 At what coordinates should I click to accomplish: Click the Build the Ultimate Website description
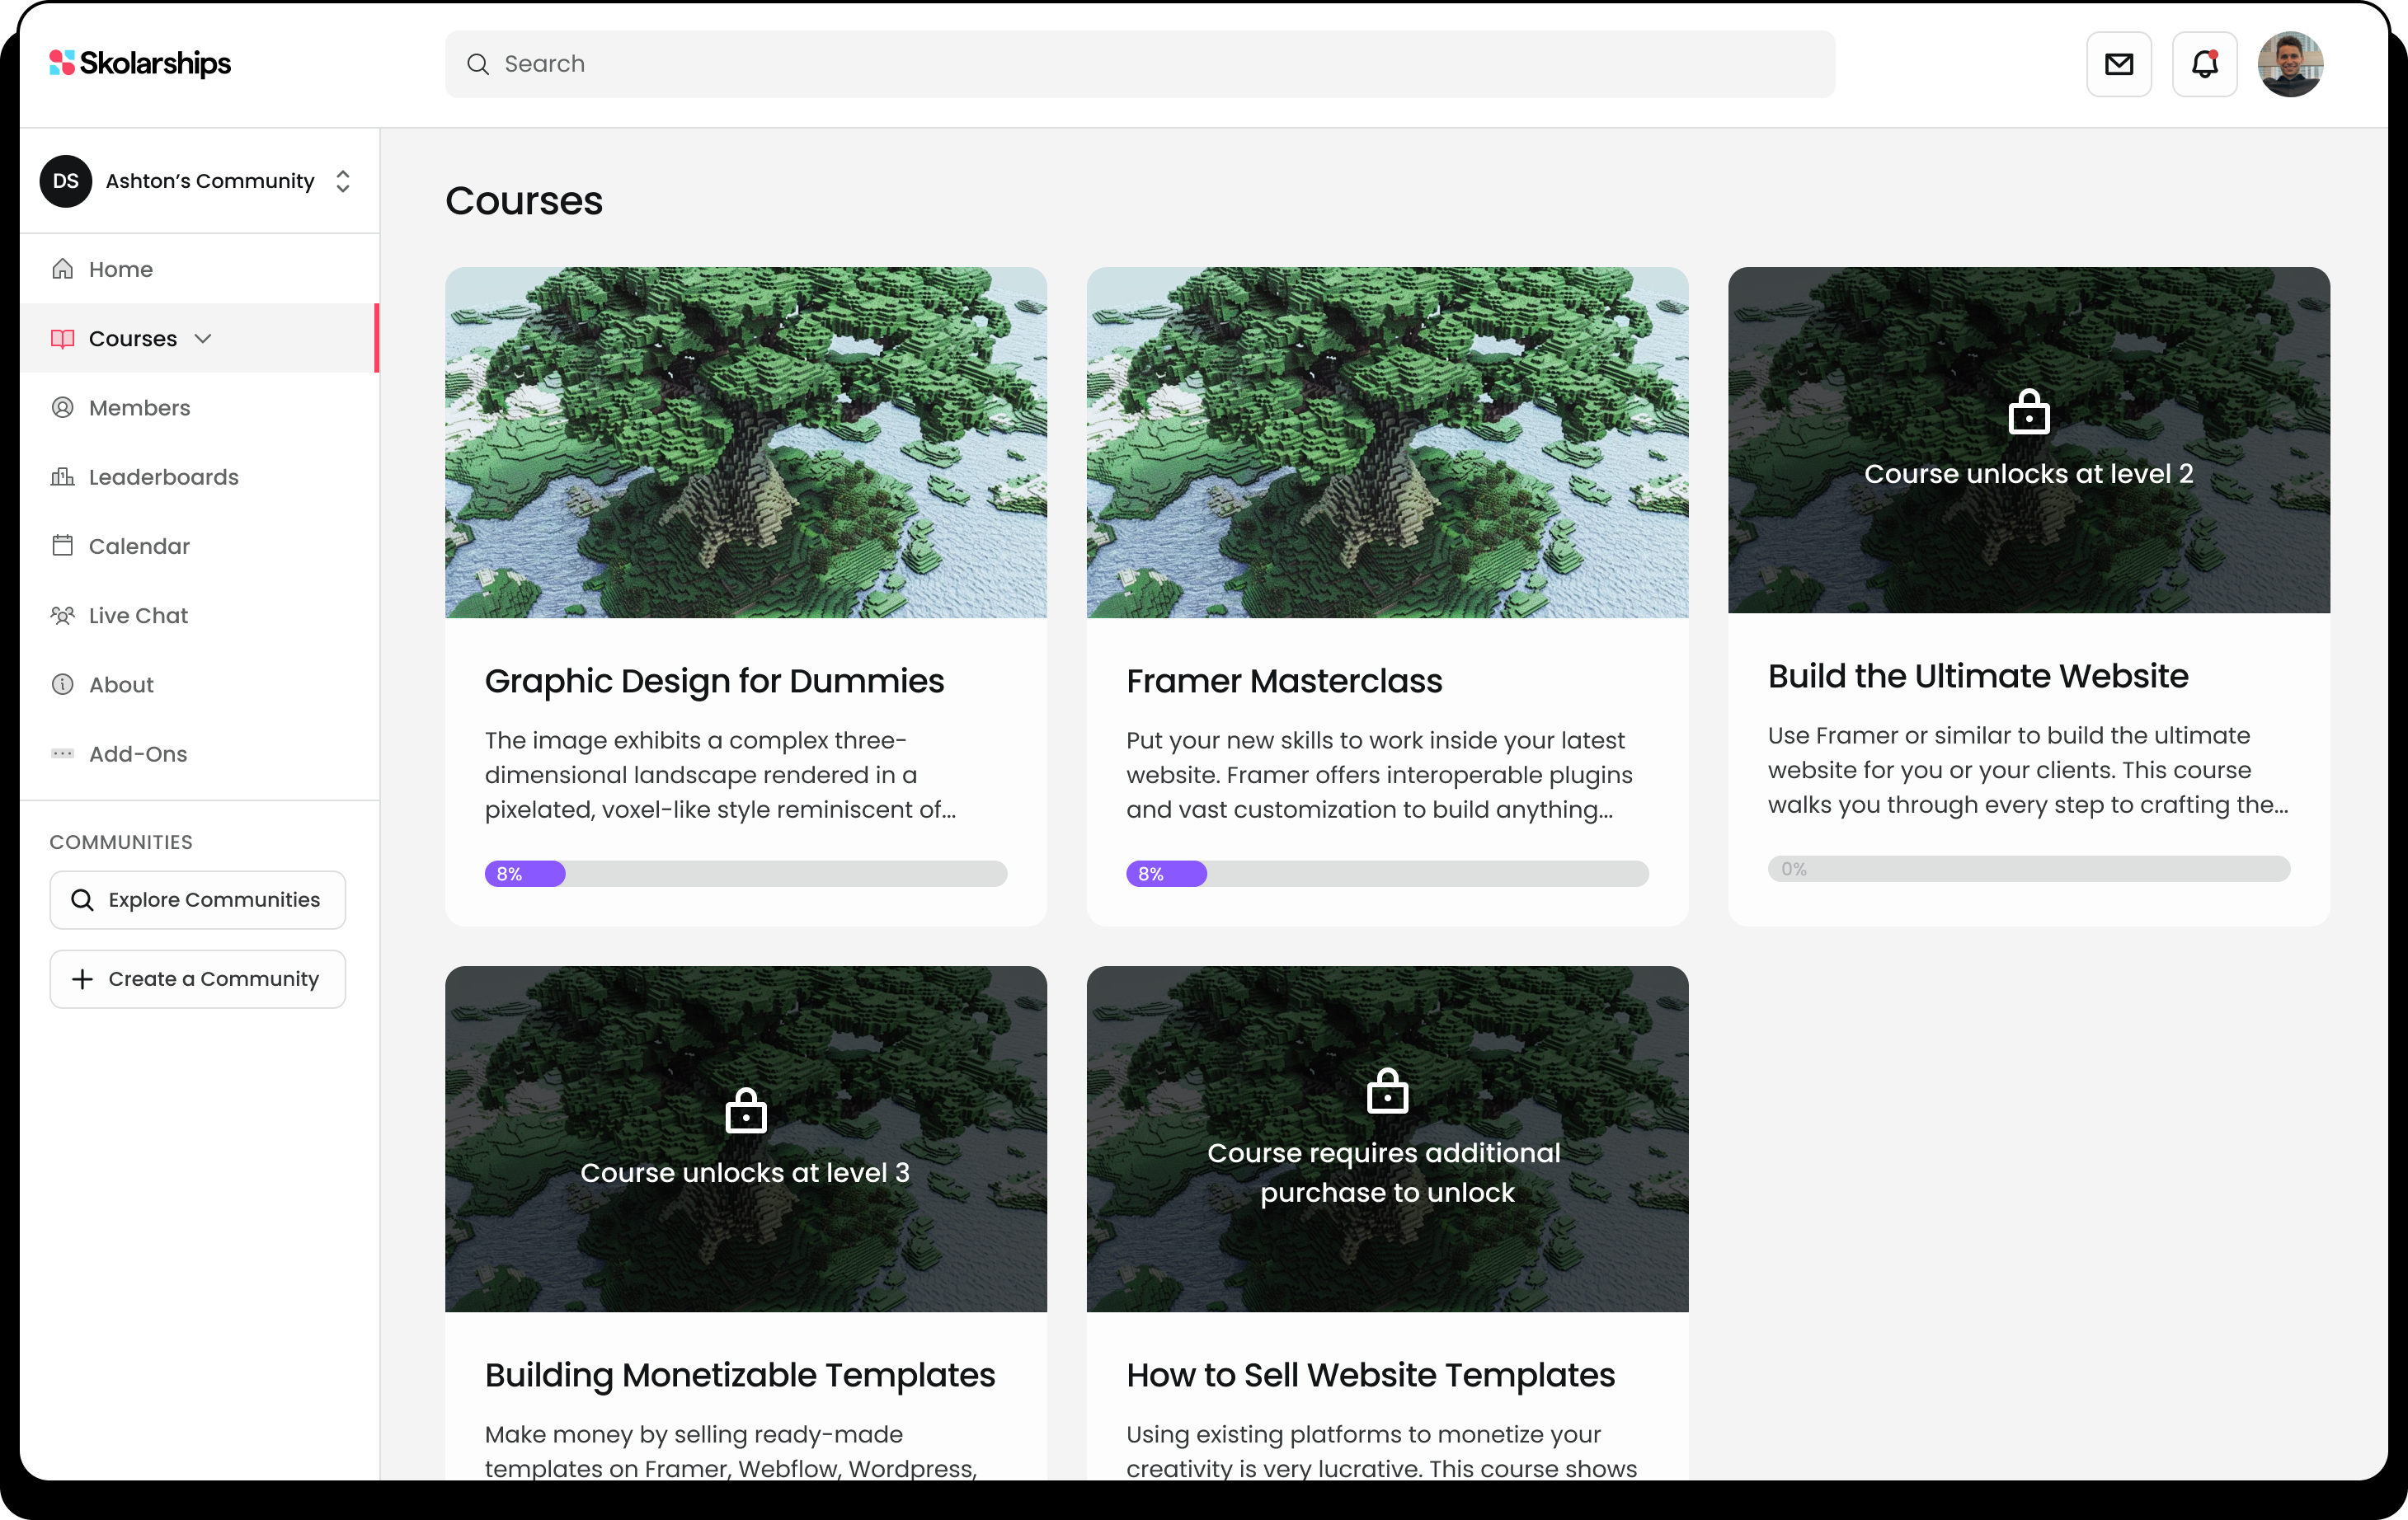click(x=2028, y=770)
